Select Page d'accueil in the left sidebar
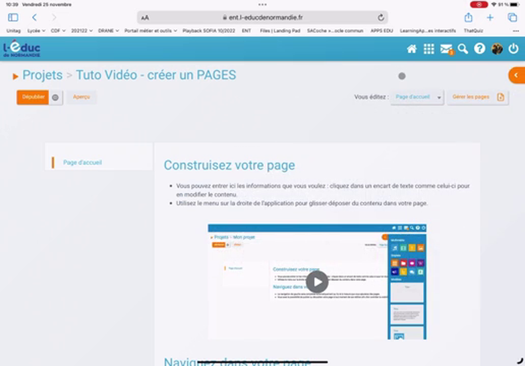The image size is (525, 366). pos(82,162)
